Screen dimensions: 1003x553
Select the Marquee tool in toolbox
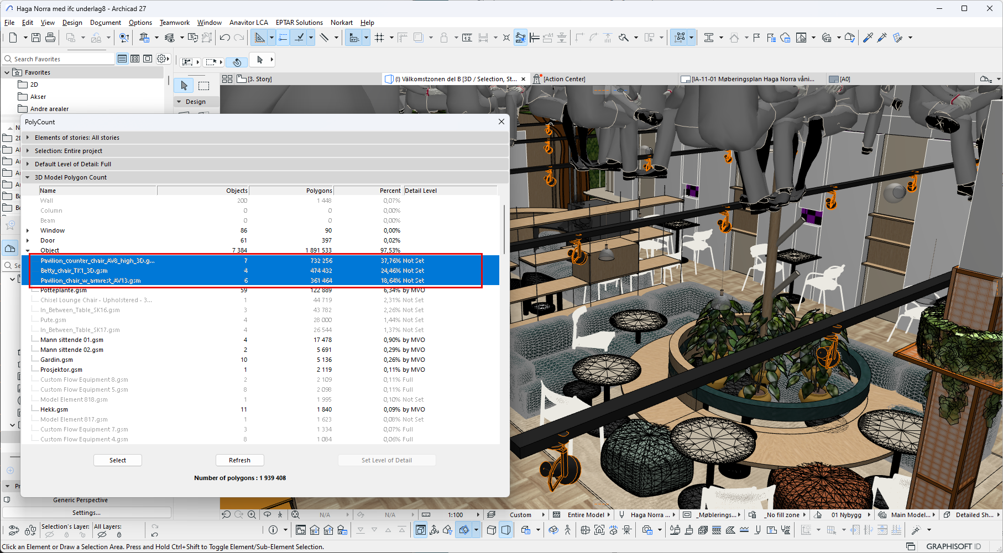[x=204, y=86]
